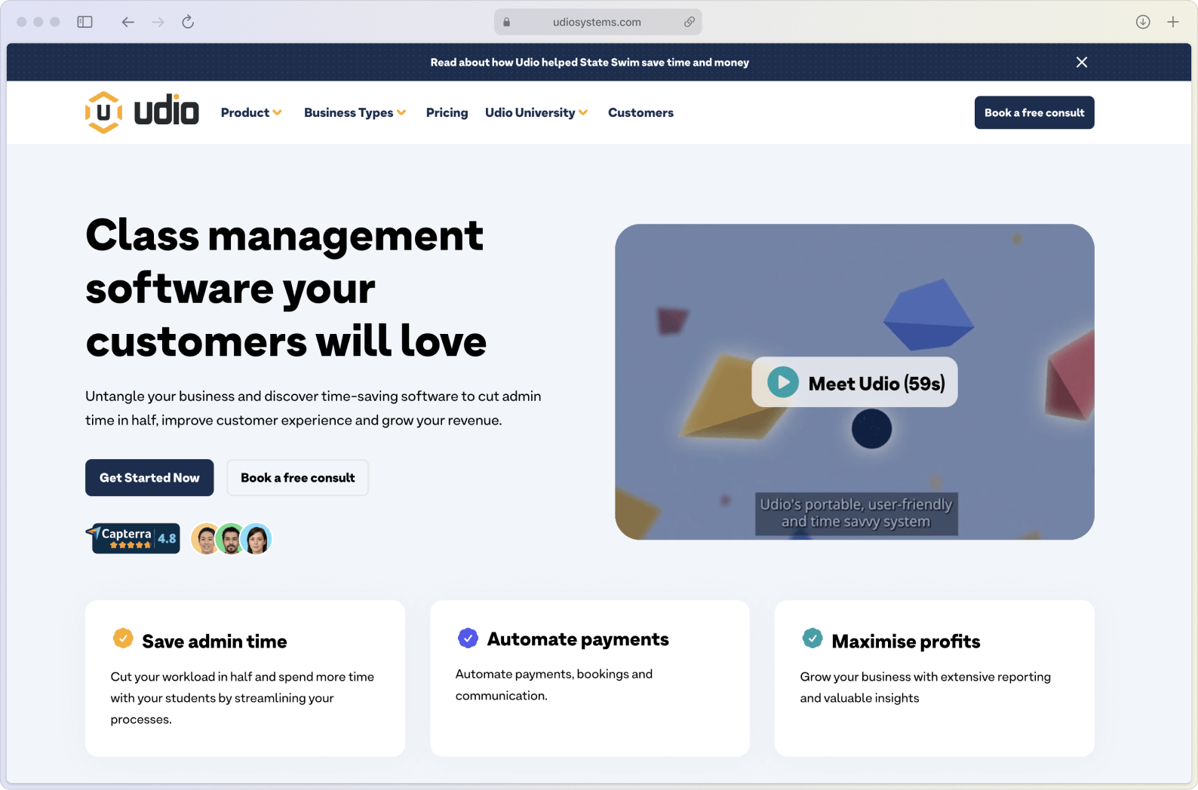This screenshot has width=1198, height=790.
Task: Click the video caption "Udio's portable, user-friendly"
Action: [856, 513]
